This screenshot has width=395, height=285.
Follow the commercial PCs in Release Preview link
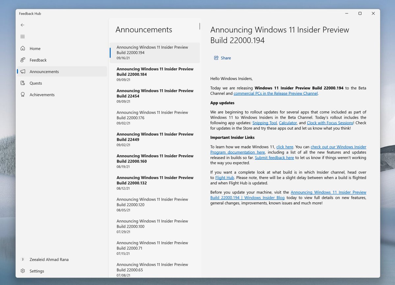click(276, 93)
